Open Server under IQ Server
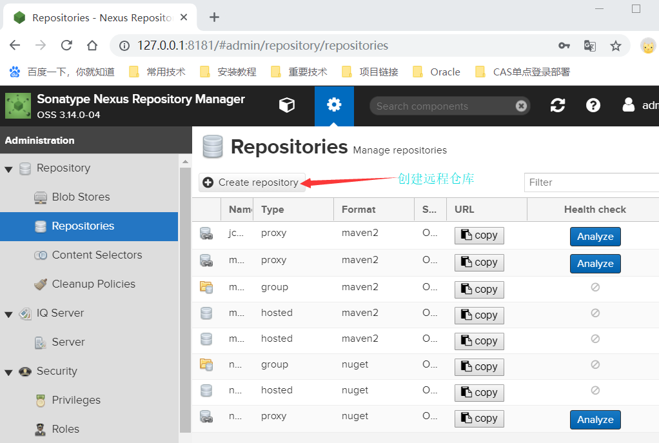This screenshot has width=659, height=443. coord(89,342)
